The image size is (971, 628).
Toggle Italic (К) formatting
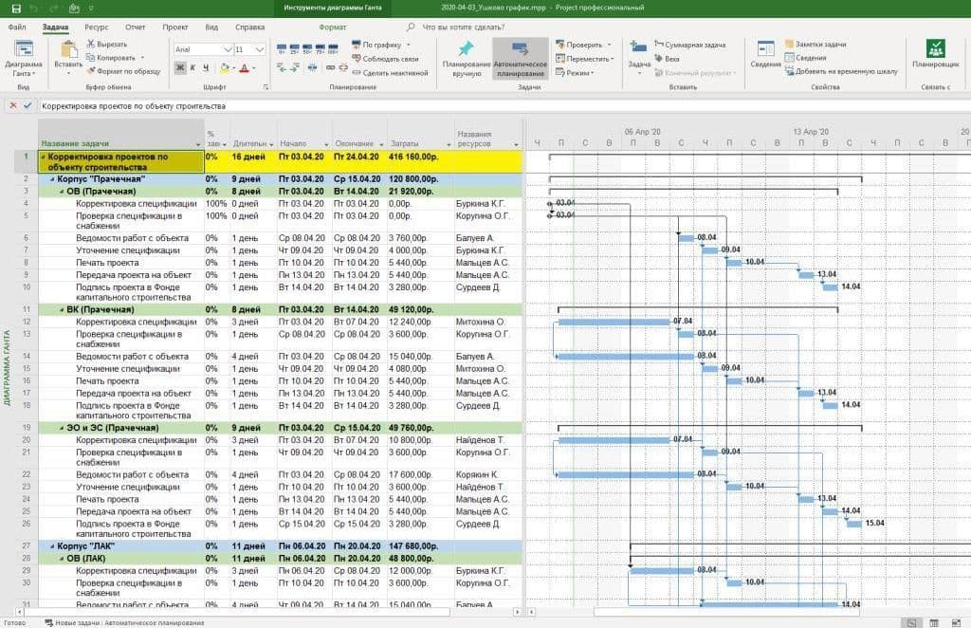tap(192, 68)
